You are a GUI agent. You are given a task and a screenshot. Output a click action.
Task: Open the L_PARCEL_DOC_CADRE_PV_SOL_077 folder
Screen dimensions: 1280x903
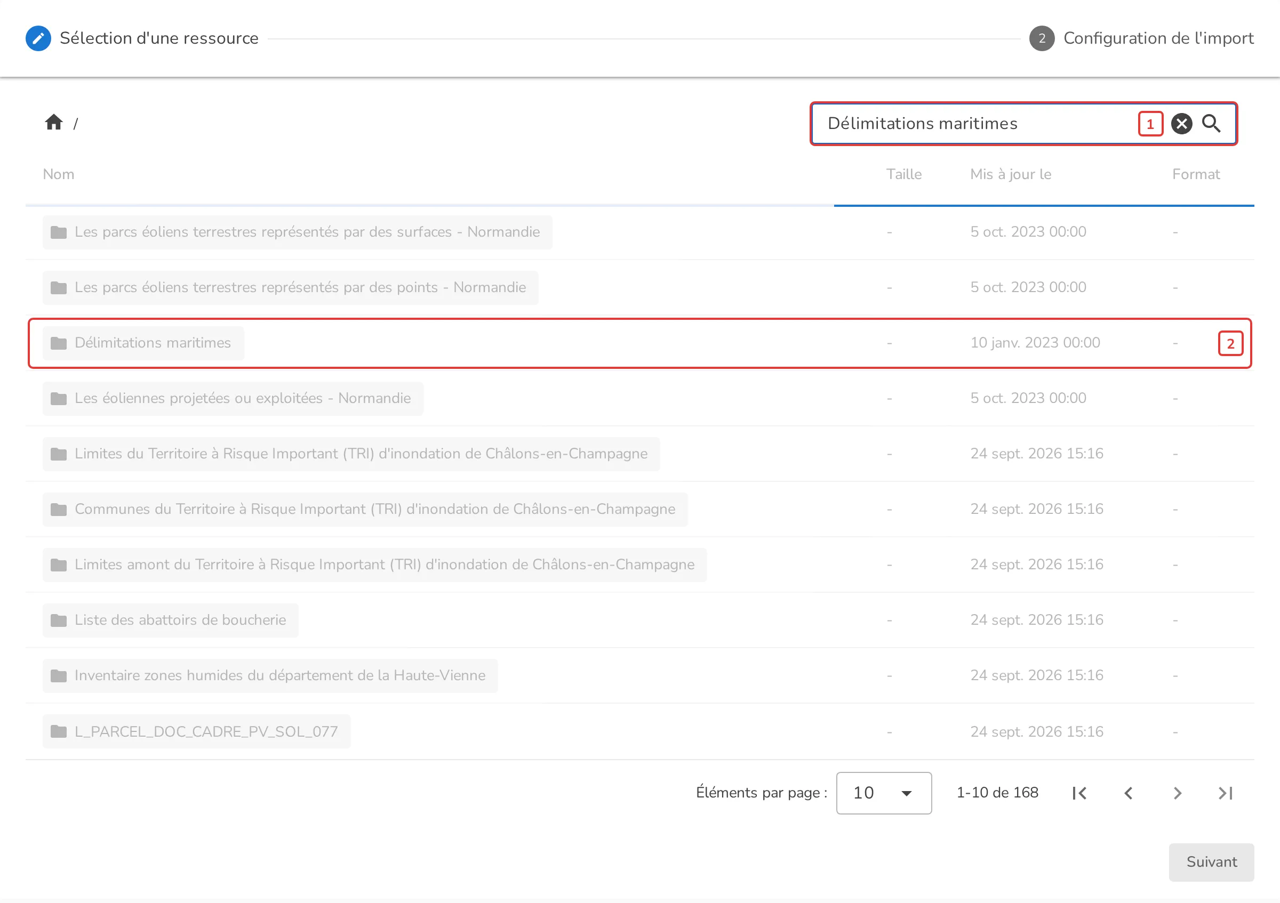(197, 731)
